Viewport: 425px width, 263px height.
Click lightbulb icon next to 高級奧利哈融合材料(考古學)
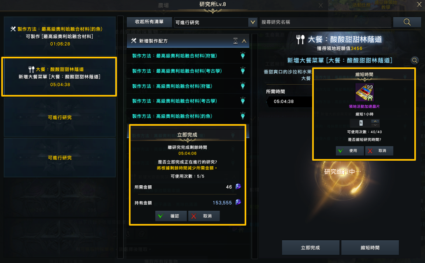click(243, 101)
